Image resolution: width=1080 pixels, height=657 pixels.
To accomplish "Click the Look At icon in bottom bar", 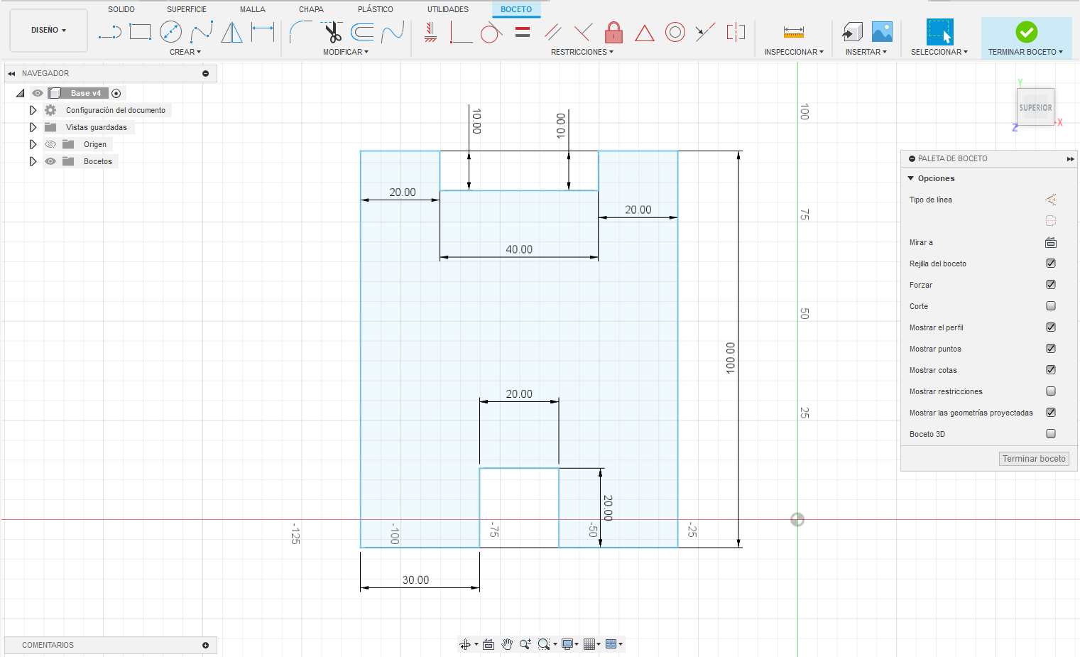I will point(489,644).
